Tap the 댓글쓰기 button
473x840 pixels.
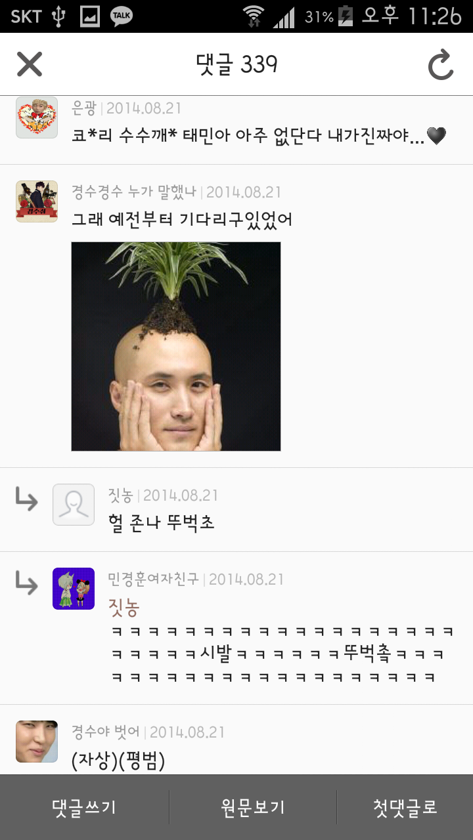(x=84, y=807)
